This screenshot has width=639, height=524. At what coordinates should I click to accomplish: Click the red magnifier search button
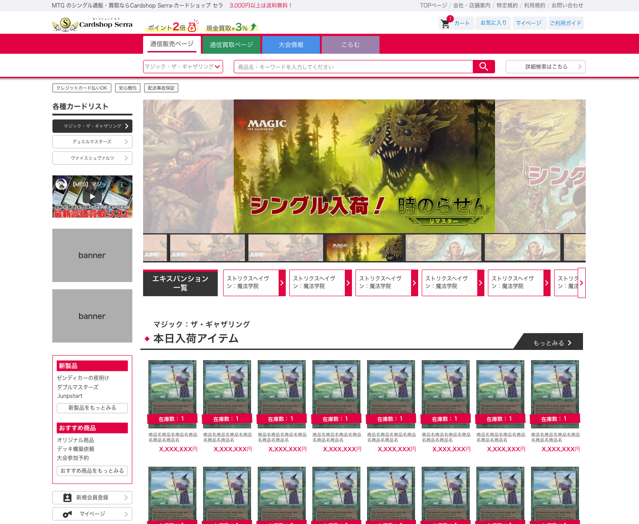[484, 67]
